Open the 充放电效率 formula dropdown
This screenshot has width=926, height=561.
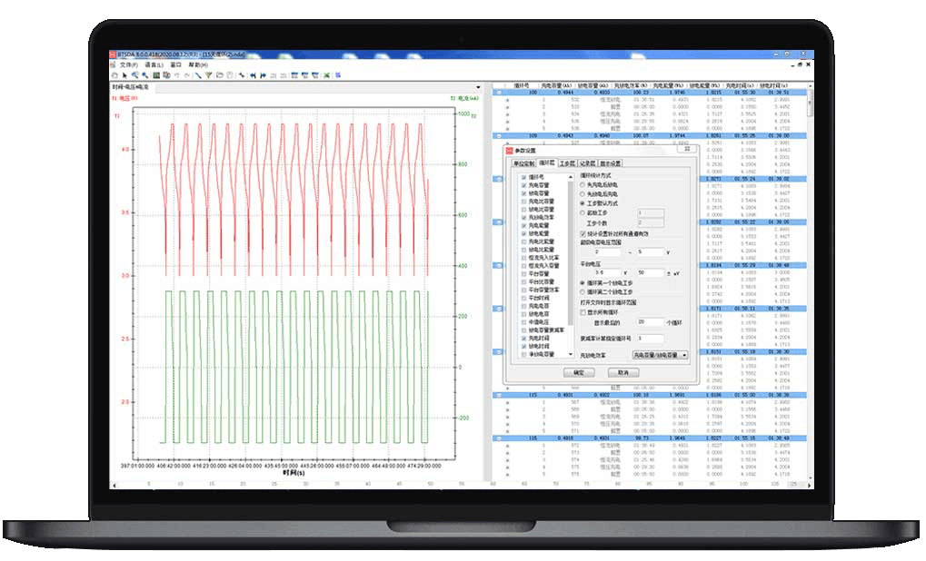point(661,355)
